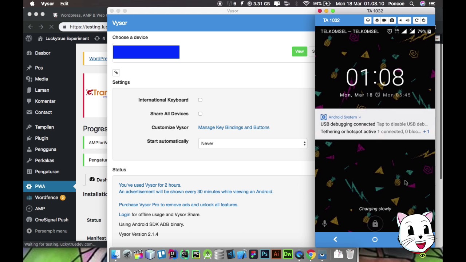
Task: Click the link icon under device list
Action: 116,72
